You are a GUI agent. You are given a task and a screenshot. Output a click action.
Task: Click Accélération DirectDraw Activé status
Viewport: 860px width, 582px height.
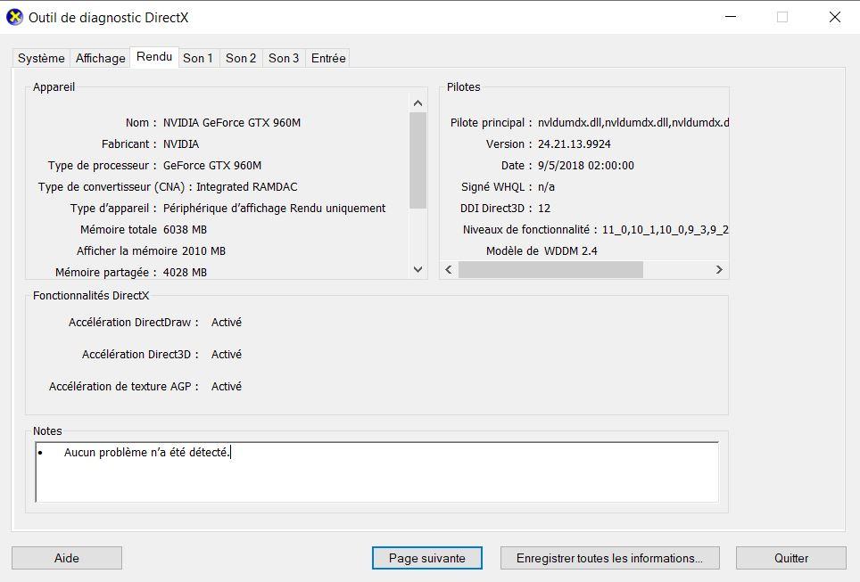[x=227, y=323]
